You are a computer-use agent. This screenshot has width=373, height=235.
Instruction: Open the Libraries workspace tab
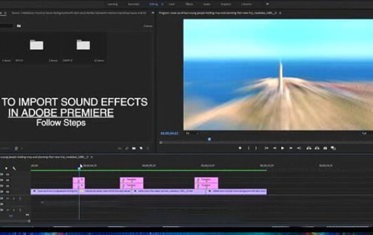246,4
